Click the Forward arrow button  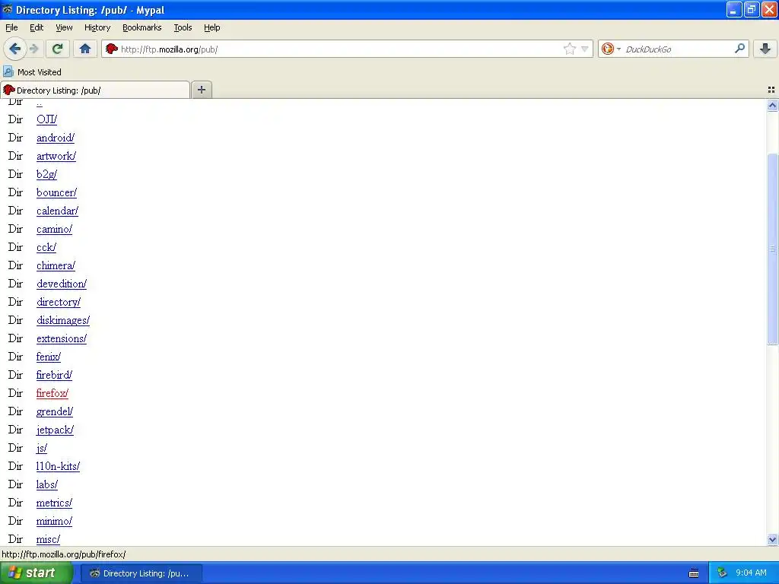[x=33, y=49]
